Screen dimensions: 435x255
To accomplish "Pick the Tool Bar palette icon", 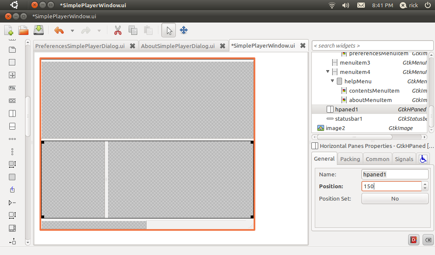I will [12, 101].
